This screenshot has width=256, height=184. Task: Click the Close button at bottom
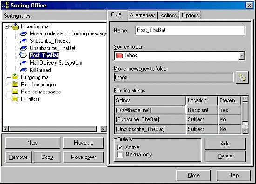pyautogui.click(x=194, y=175)
